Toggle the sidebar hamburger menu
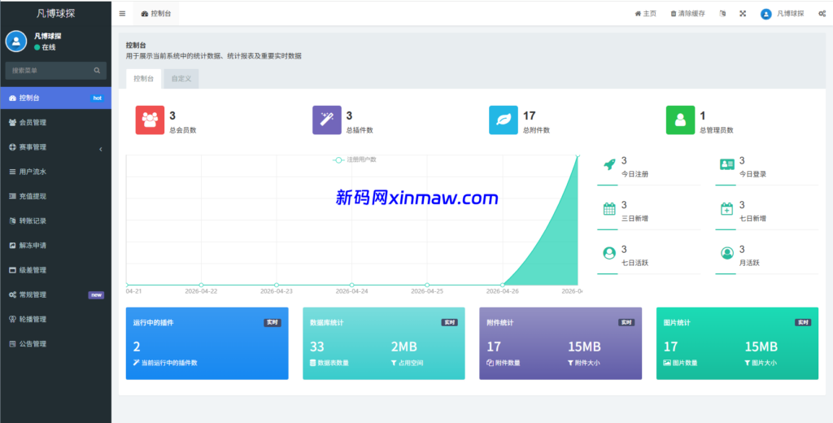This screenshot has height=423, width=833. (x=122, y=14)
